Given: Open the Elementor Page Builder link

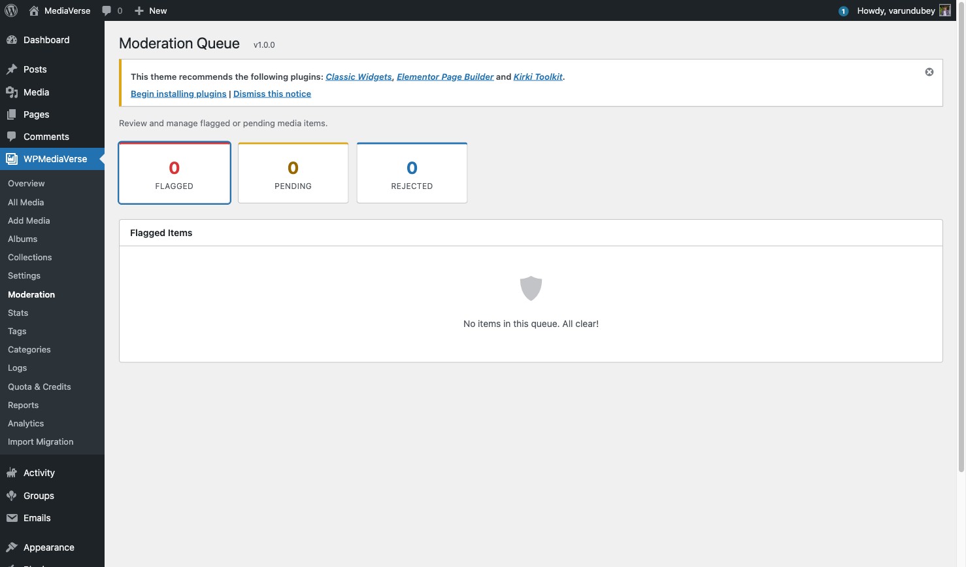Looking at the screenshot, I should point(444,77).
